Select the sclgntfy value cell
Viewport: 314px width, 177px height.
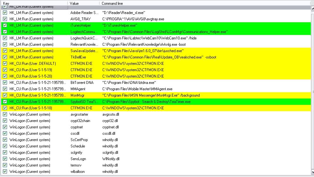point(76,152)
